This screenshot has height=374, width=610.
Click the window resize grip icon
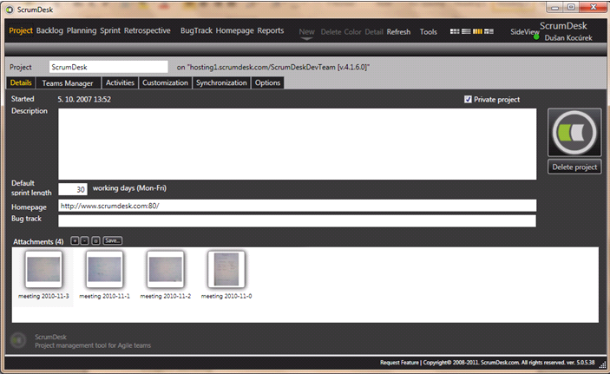(602, 364)
